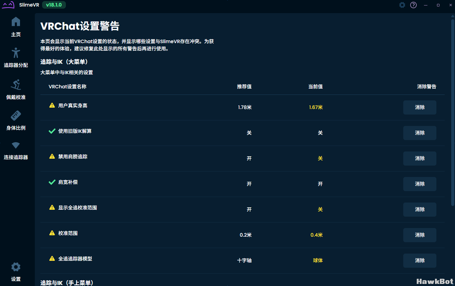The width and height of the screenshot is (455, 286).
Task: Open the 身体比例 body proportions page
Action: point(16,120)
